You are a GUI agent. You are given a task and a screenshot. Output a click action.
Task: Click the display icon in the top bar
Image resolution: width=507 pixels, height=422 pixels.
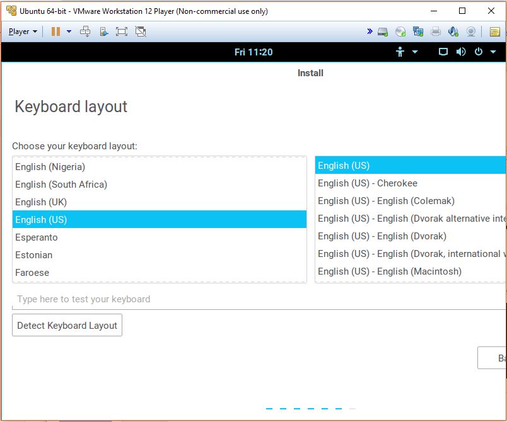click(444, 51)
